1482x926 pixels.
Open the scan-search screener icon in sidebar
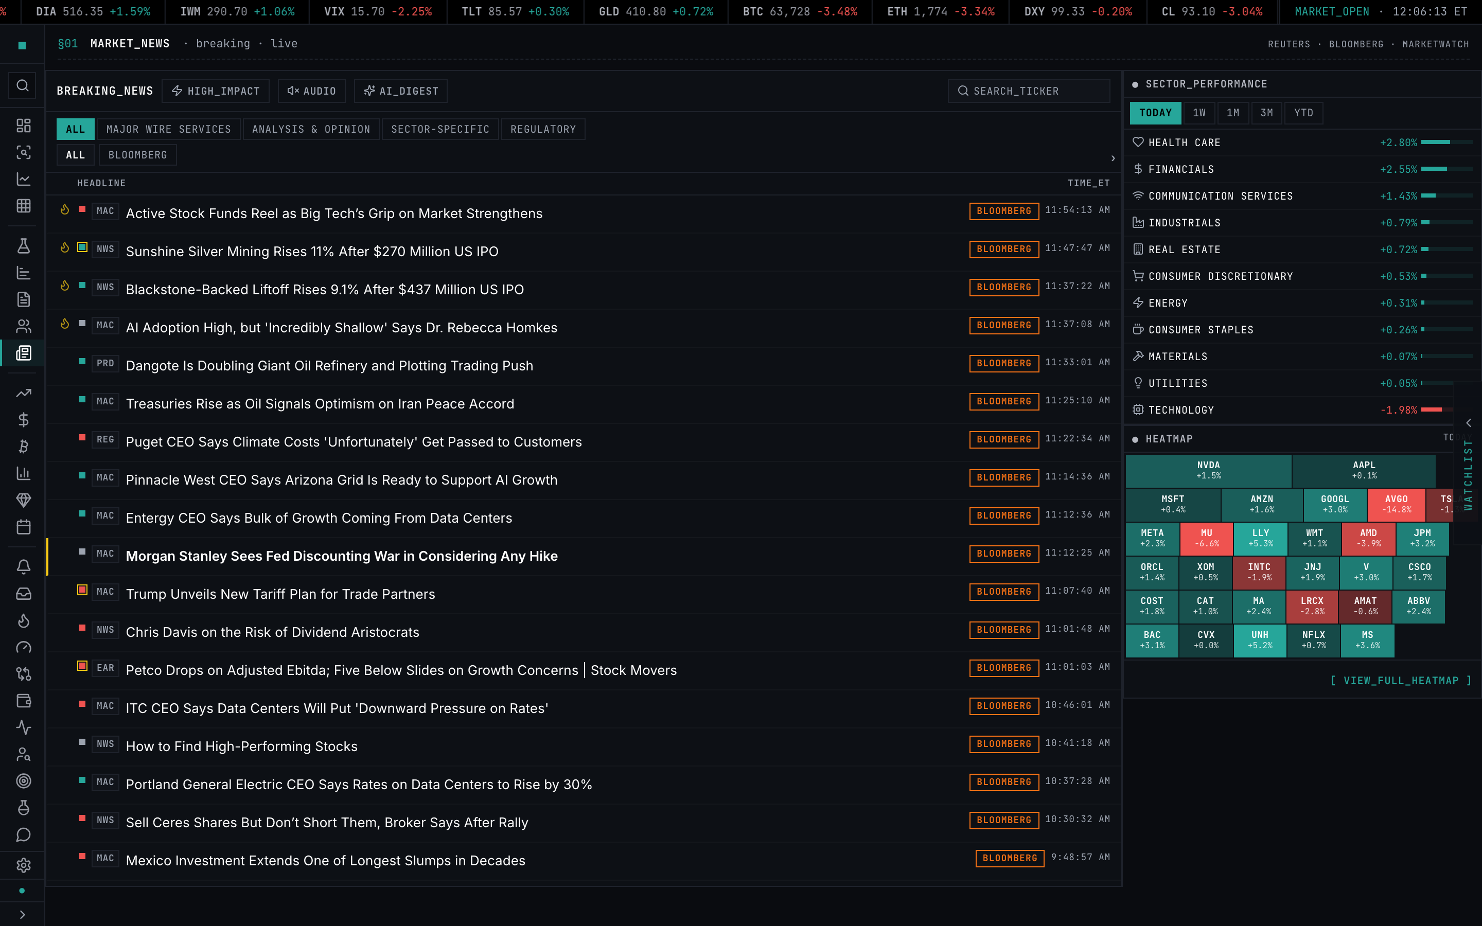click(23, 152)
